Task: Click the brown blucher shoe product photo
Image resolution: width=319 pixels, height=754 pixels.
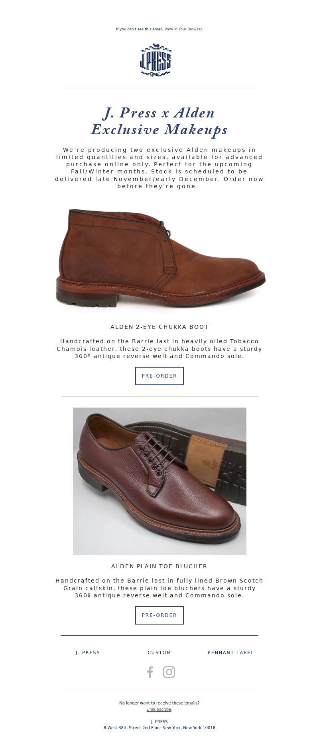Action: [159, 481]
